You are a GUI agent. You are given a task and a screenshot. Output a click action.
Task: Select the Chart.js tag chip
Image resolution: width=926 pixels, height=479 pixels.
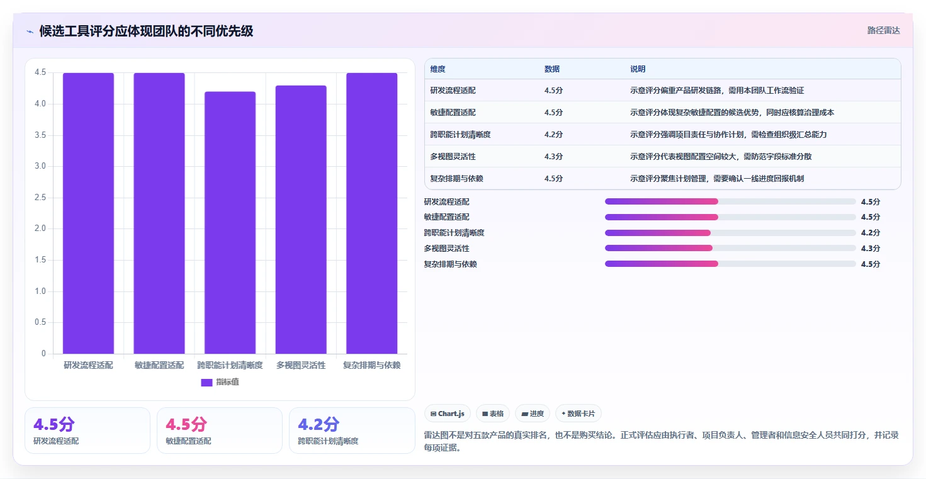pyautogui.click(x=448, y=414)
